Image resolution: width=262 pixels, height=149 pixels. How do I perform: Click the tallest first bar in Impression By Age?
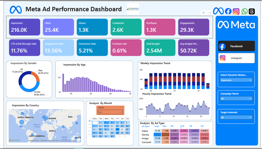pos(63,83)
